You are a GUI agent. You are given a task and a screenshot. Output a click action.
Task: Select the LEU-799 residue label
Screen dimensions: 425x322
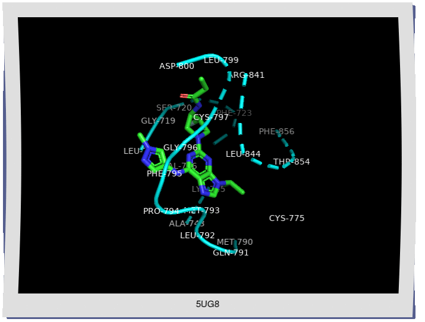(221, 60)
